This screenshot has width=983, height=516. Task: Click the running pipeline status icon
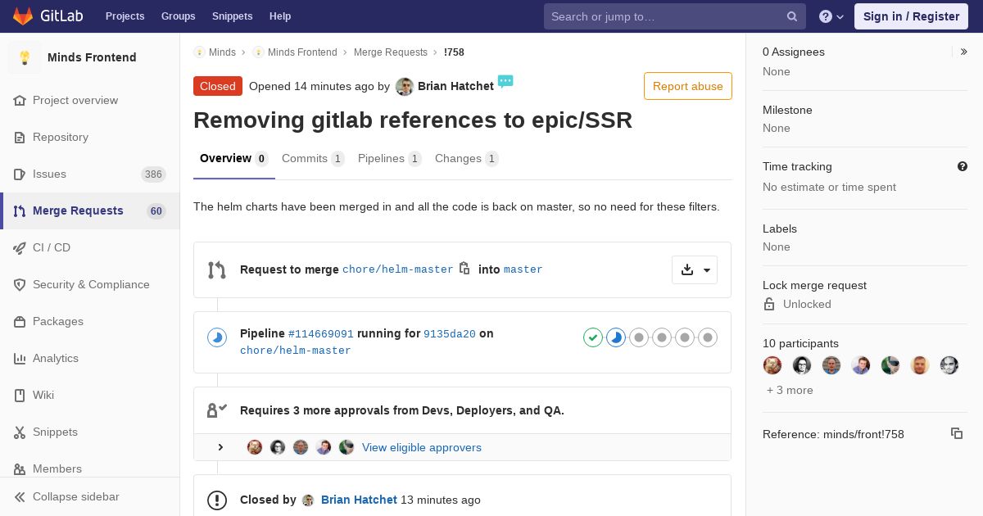point(217,337)
